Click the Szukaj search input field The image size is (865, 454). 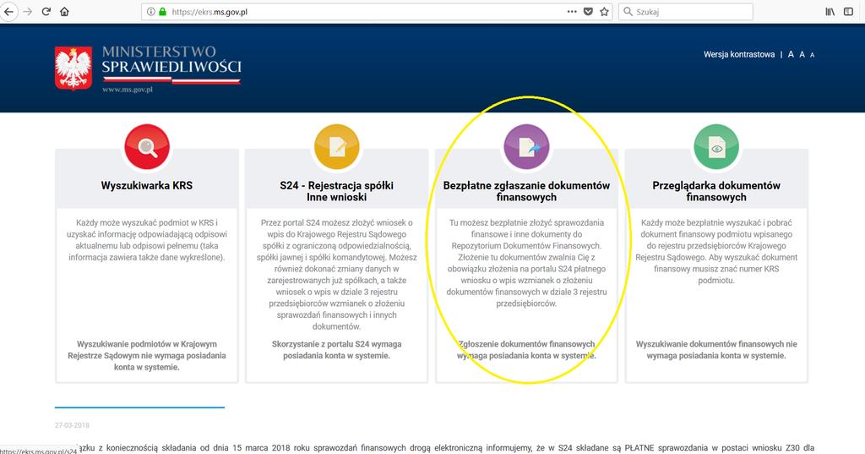click(x=686, y=12)
